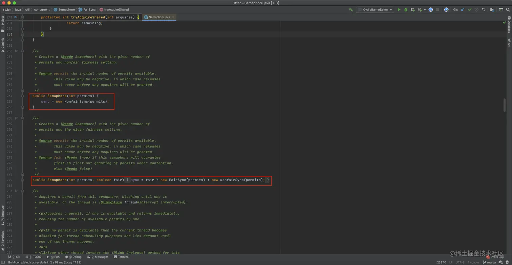Click the gray Stop button in toolbar
This screenshot has width=512, height=265.
click(438, 10)
